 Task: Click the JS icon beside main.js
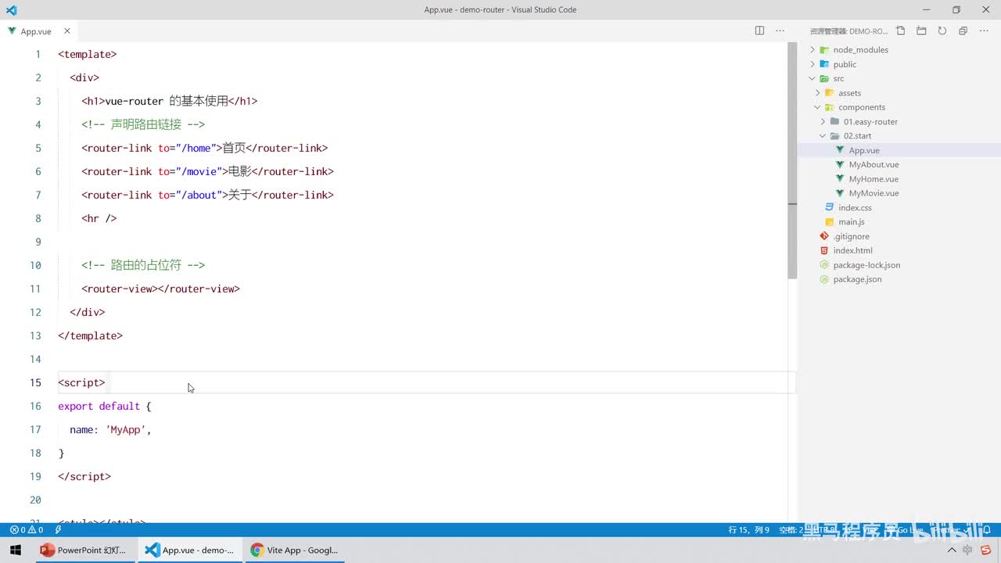pos(830,222)
